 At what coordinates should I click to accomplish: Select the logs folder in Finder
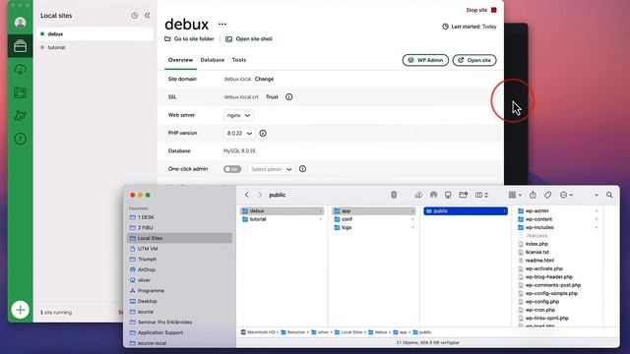374,227
